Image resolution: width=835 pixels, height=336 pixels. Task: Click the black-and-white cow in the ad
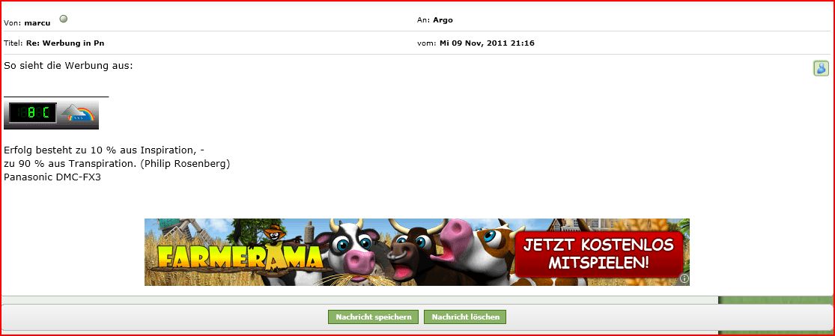coord(347,251)
